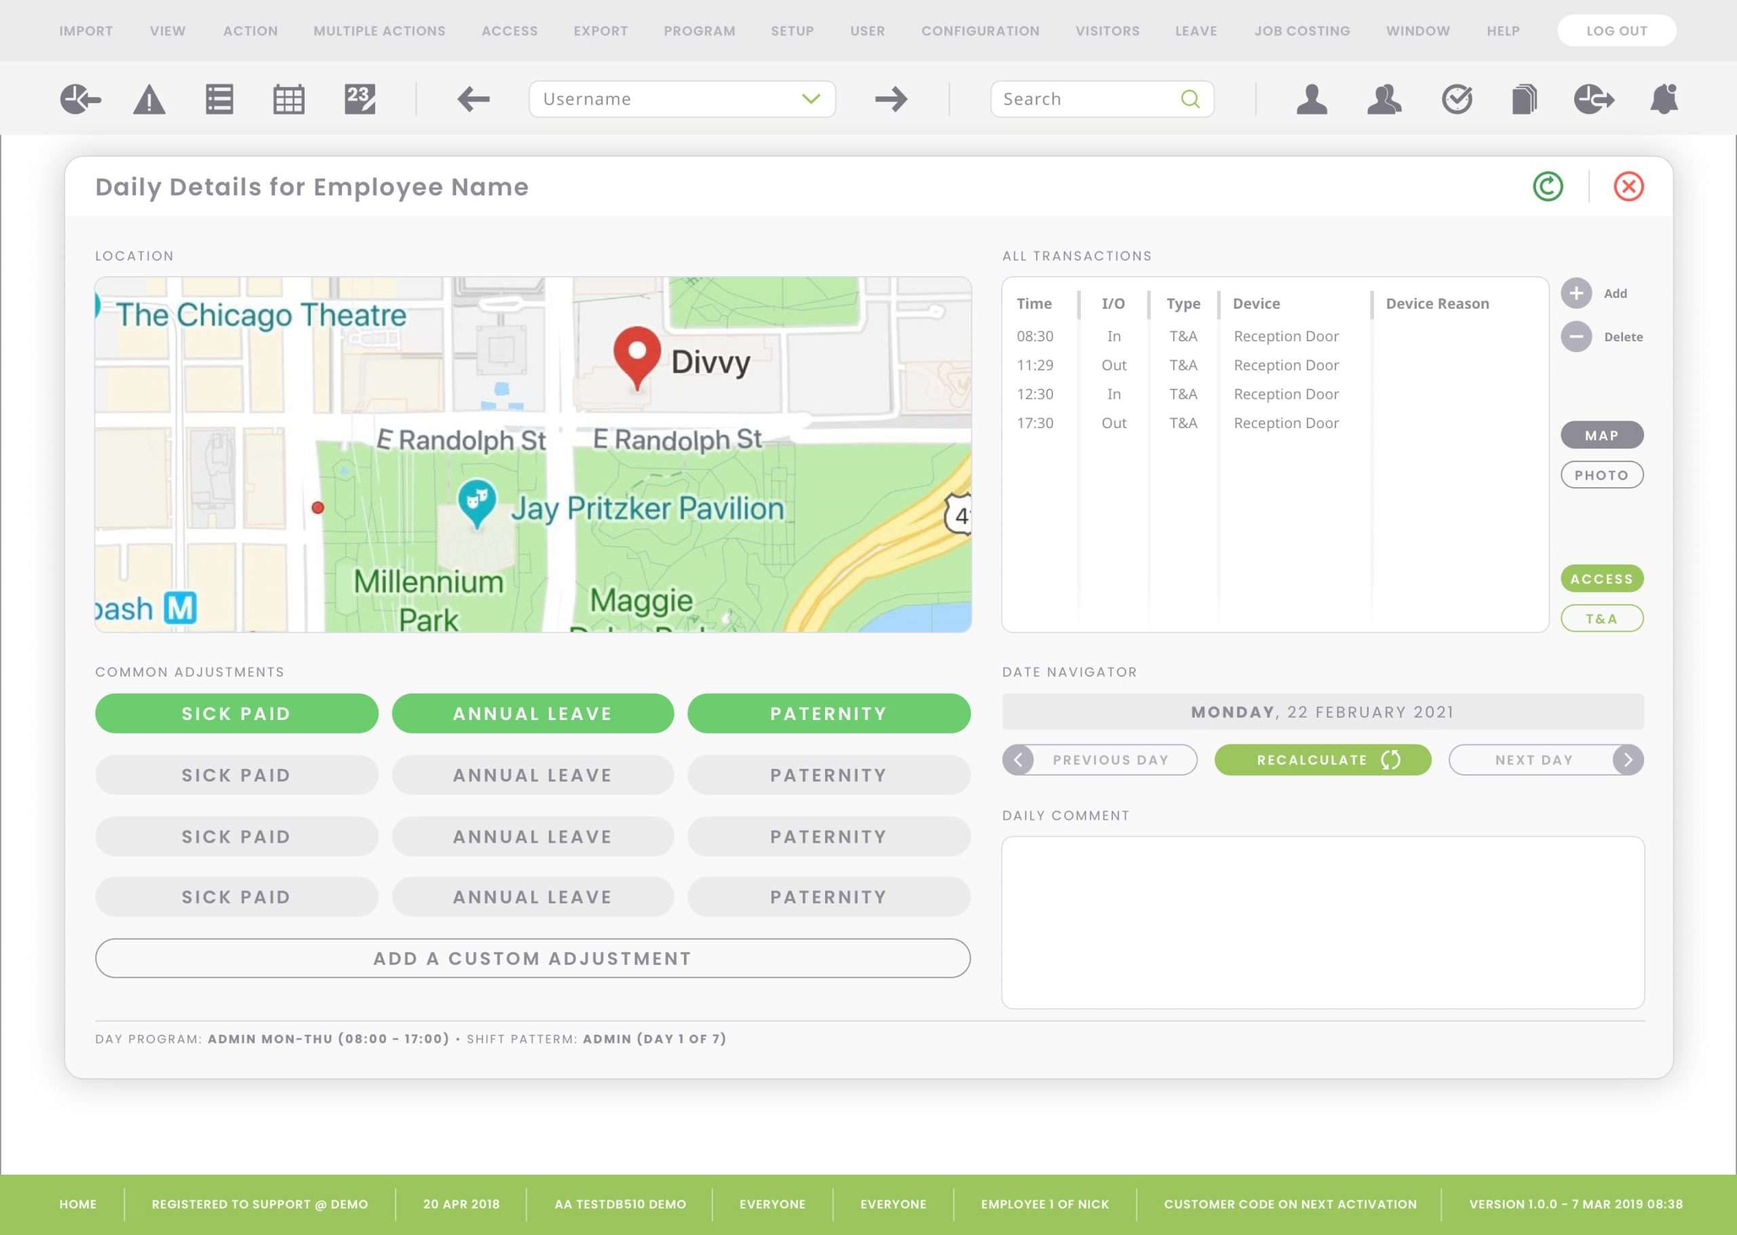Click the notification bell icon

[1663, 99]
